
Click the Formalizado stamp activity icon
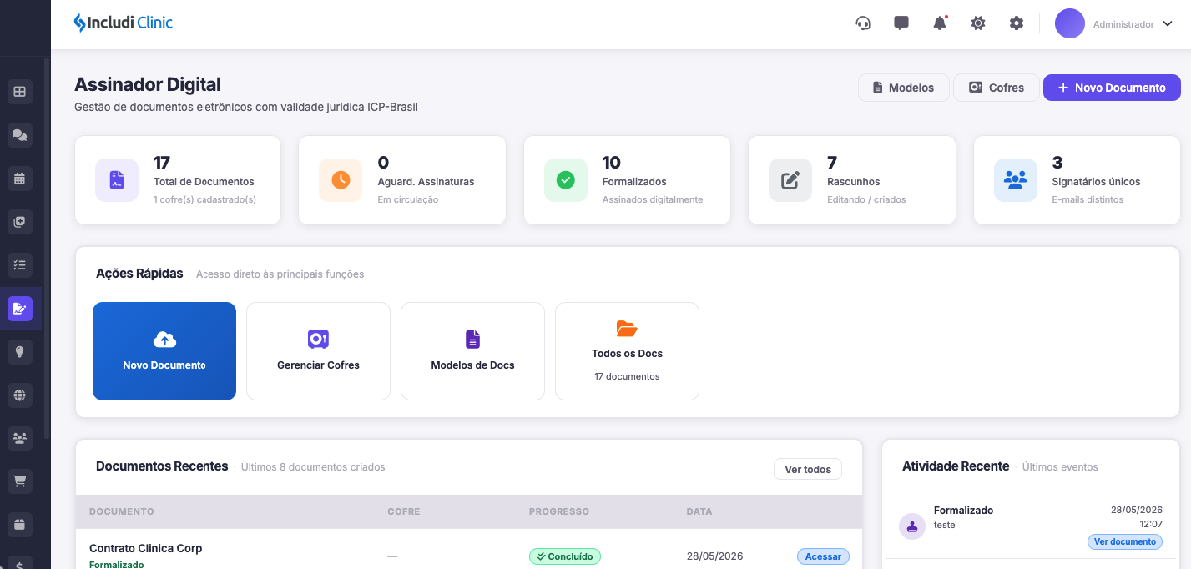coord(912,526)
